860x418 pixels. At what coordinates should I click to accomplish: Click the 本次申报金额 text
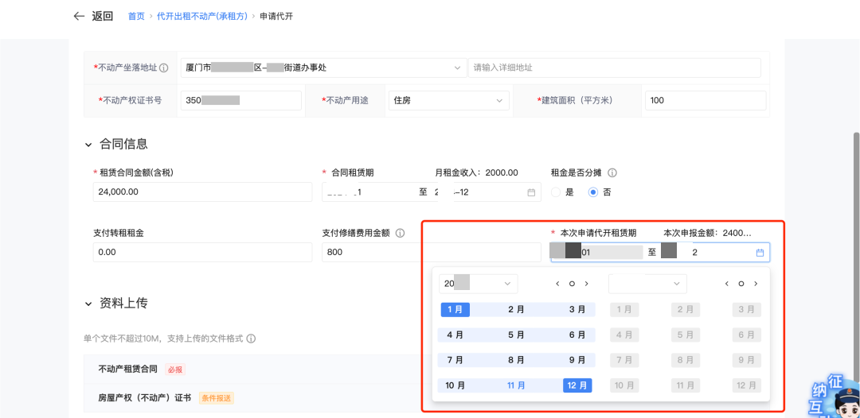(708, 233)
